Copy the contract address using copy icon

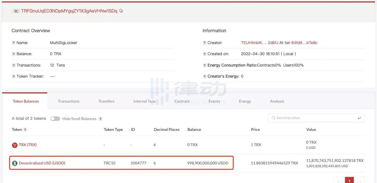(x=121, y=11)
